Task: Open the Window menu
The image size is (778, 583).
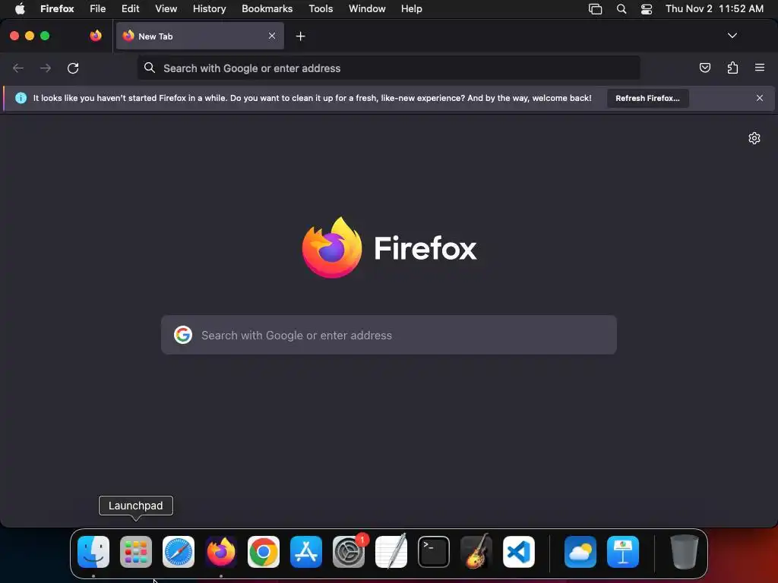Action: (x=367, y=9)
